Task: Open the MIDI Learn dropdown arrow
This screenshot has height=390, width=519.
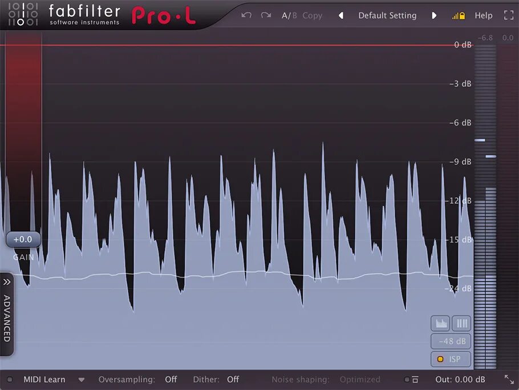Action: pyautogui.click(x=82, y=380)
